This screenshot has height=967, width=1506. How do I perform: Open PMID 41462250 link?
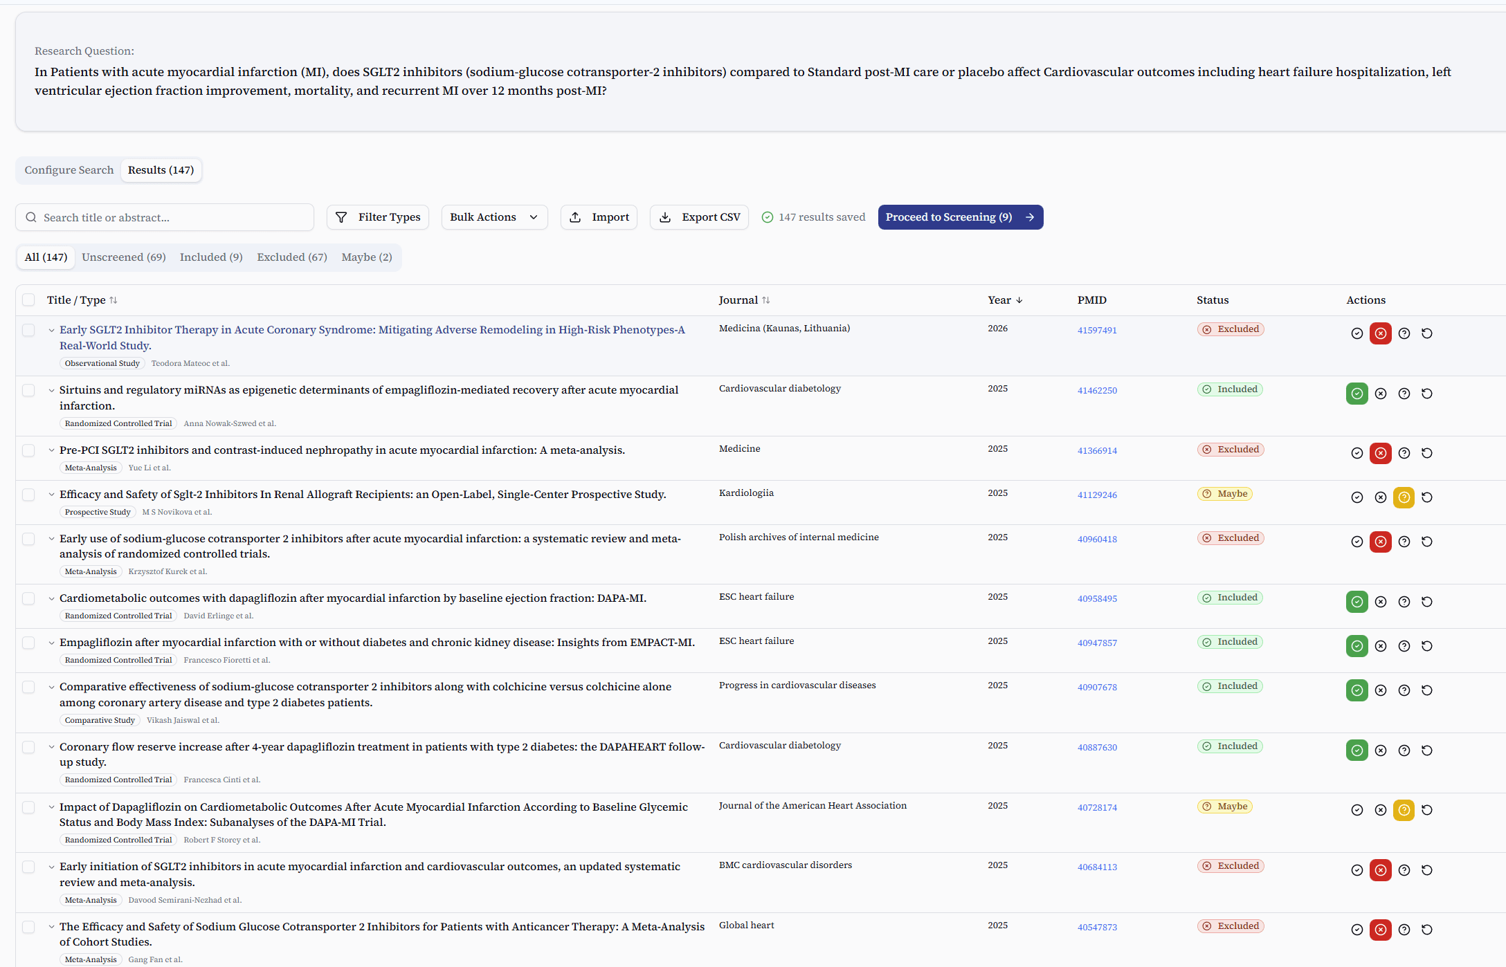[1097, 390]
